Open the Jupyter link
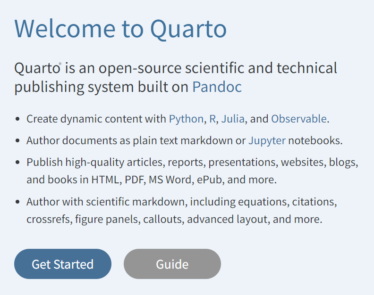374x295 pixels. tap(267, 141)
